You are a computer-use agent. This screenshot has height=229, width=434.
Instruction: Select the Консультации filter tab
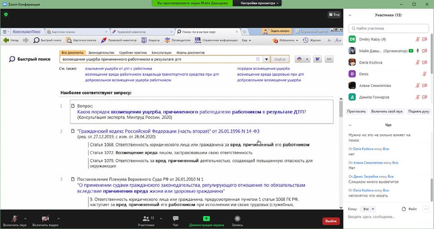[161, 52]
